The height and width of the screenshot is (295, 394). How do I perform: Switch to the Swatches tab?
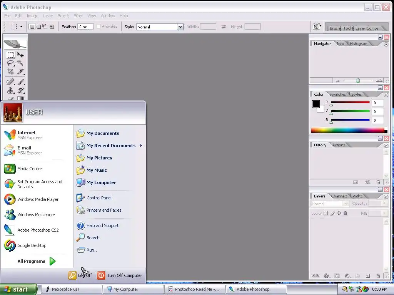click(337, 94)
